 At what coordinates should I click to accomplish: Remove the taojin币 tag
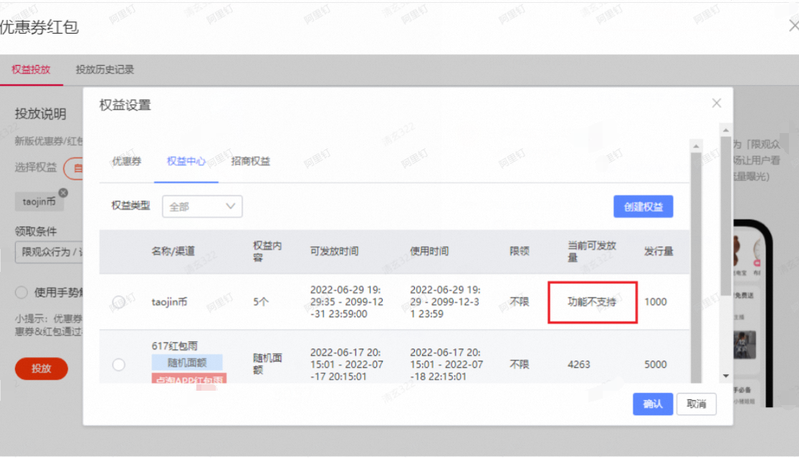pos(63,193)
